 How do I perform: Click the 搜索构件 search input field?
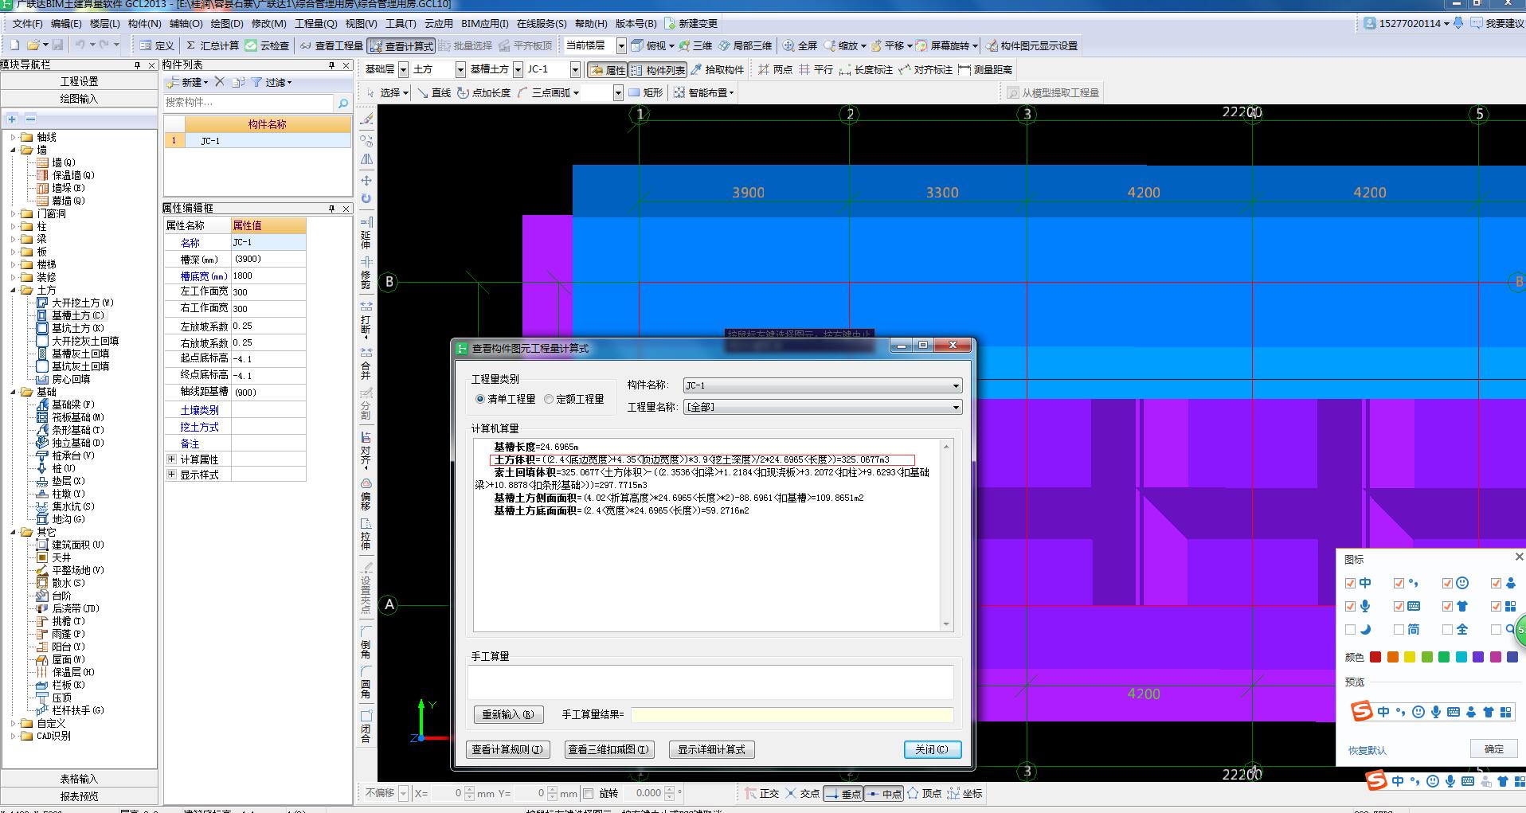click(x=248, y=103)
